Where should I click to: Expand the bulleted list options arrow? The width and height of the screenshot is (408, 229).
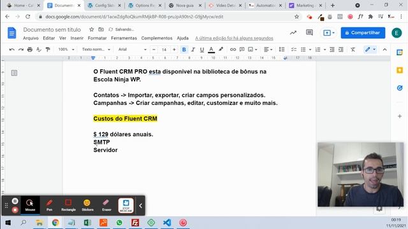[x=310, y=50]
